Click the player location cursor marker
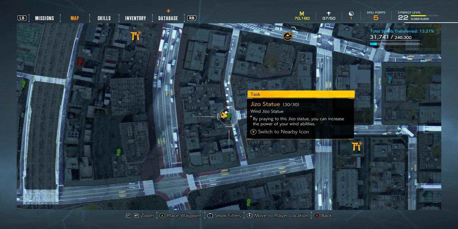 [223, 115]
